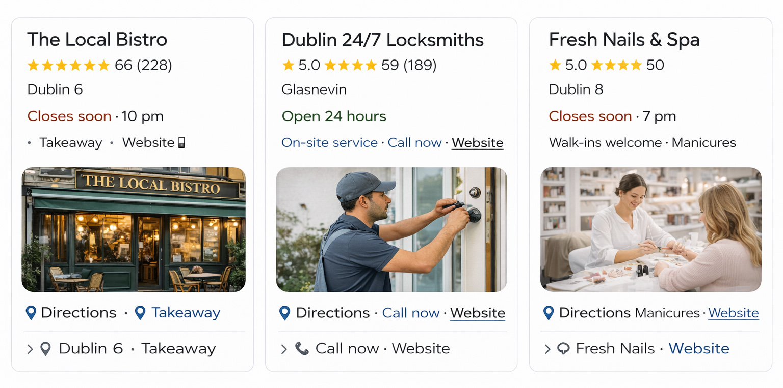Click Call now beside Directions on the Locksmiths card
The image size is (783, 388).
pos(411,313)
